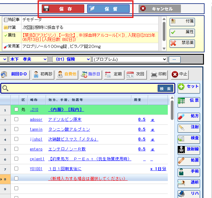Expand the 木下 孝夫 doctor dropdown

point(28,59)
